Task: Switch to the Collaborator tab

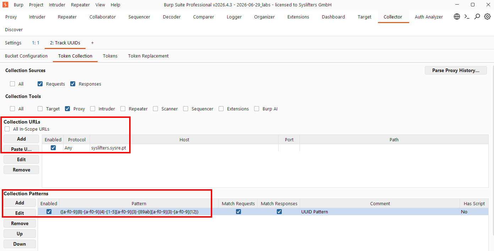Action: point(103,17)
